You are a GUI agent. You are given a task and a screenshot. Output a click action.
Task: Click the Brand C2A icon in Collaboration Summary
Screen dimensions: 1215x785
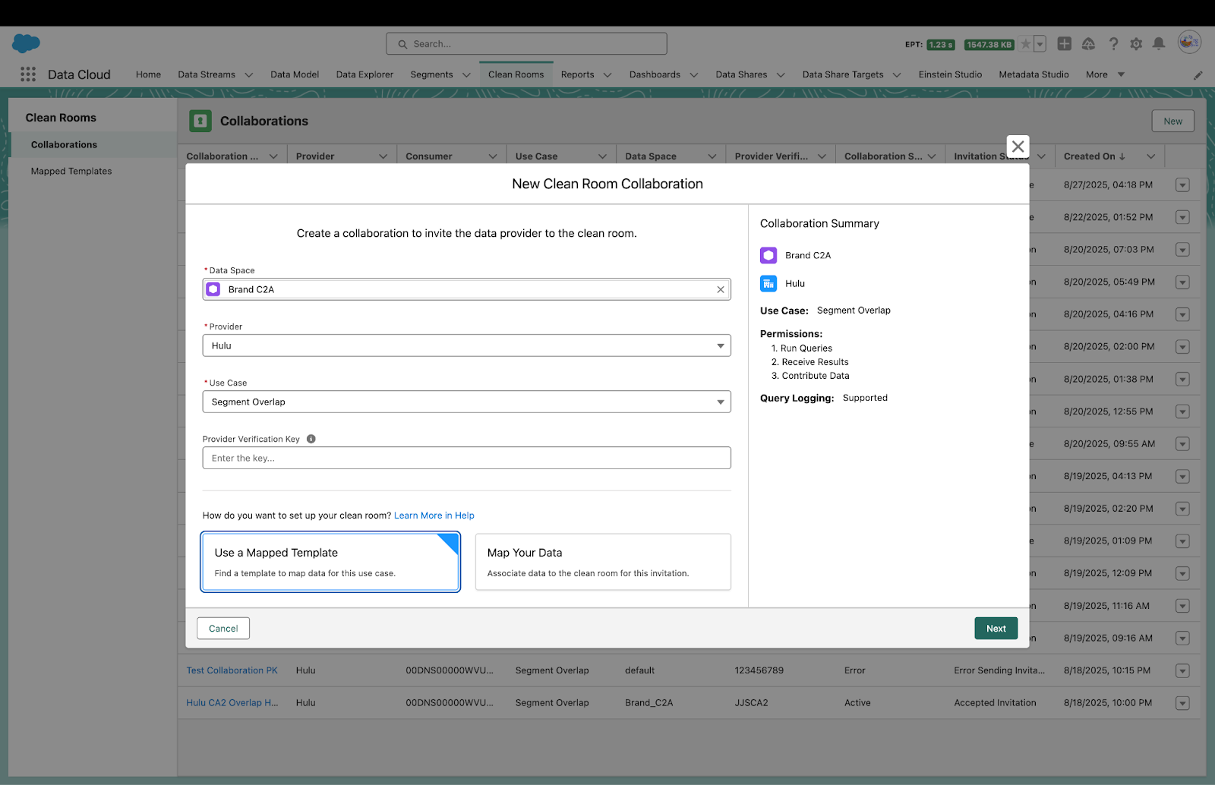point(768,255)
